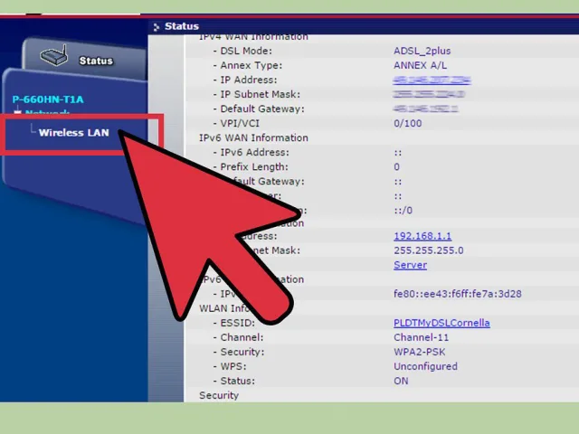Select the ADSL_2plus DSL mode value
This screenshot has width=579, height=434.
point(422,51)
